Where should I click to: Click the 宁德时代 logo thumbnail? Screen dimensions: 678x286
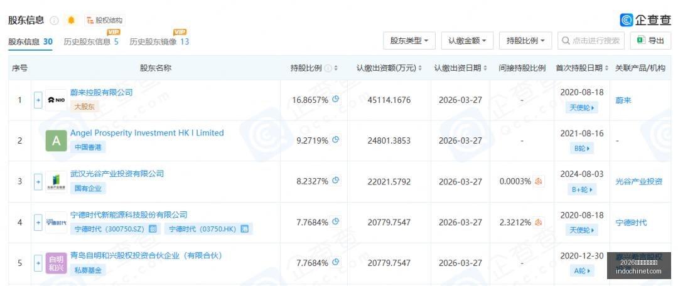point(56,222)
